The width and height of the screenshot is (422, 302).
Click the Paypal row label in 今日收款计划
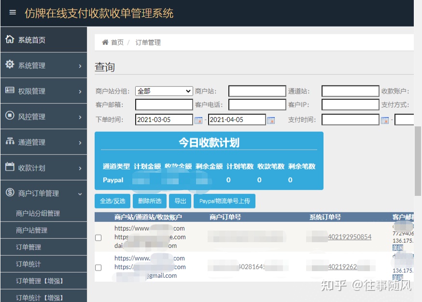[x=113, y=180]
